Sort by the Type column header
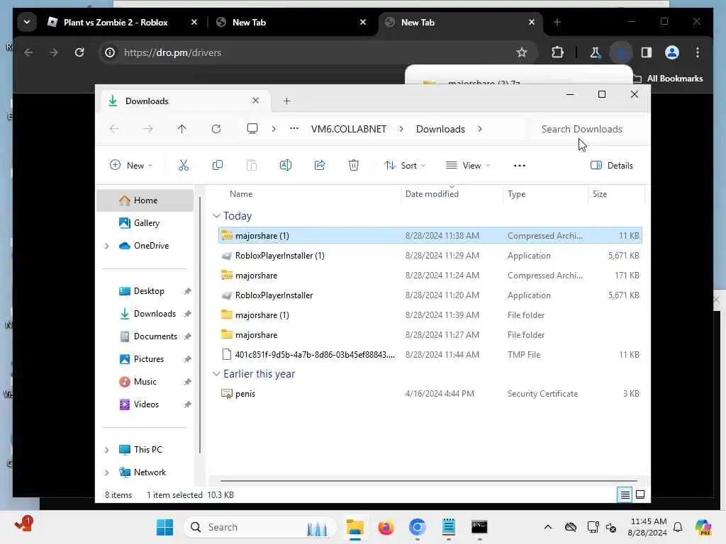Viewport: 726px width, 544px height. 516,194
